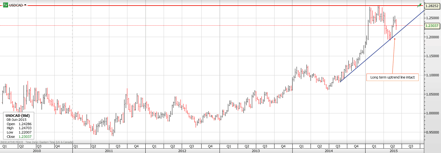Click the USDCAD (Bid) data box
The width and height of the screenshot is (441, 153).
pos(19,126)
